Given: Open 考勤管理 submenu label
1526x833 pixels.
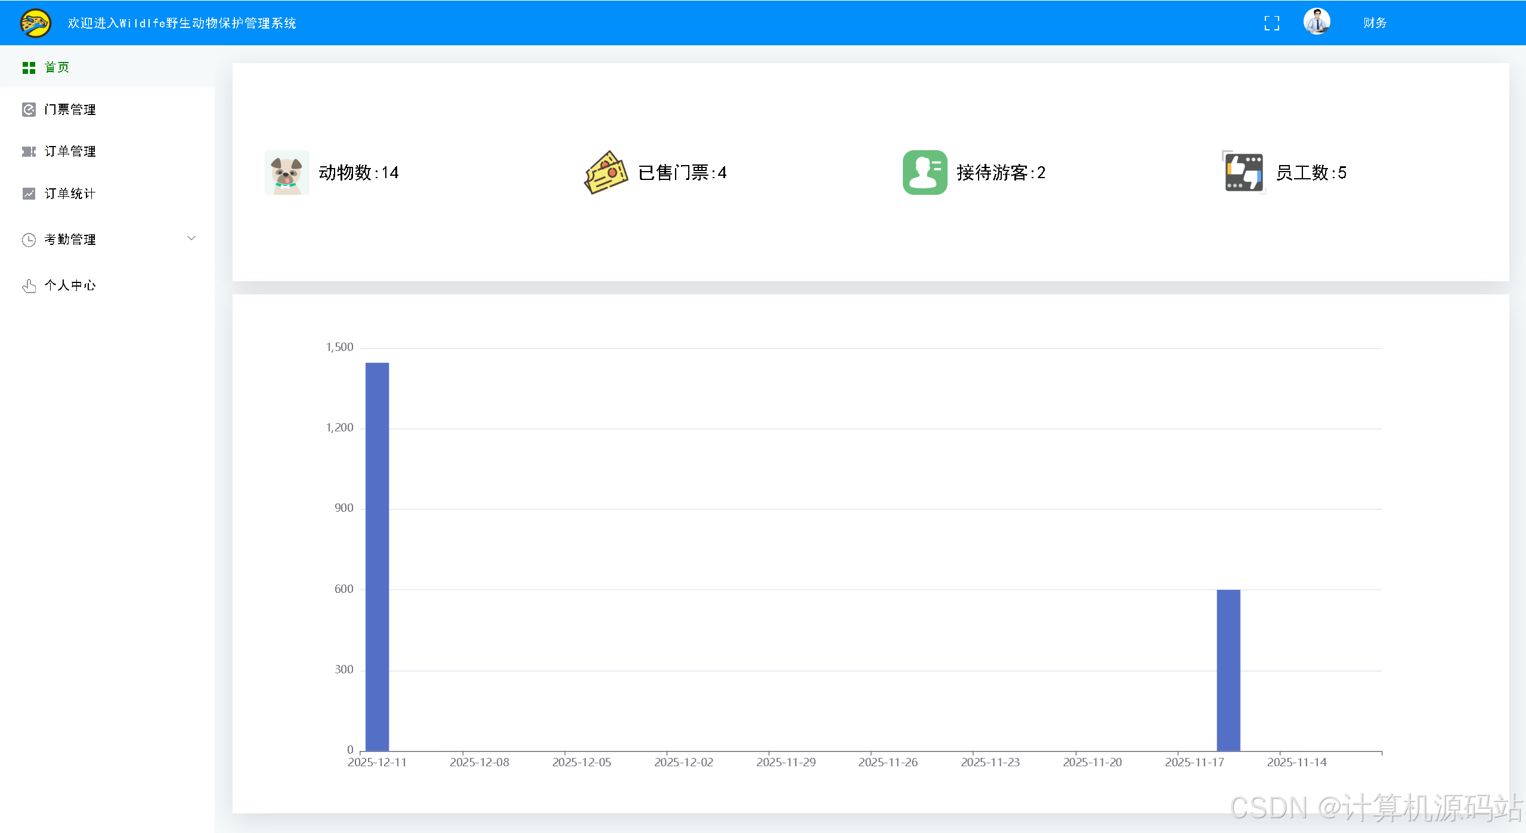Looking at the screenshot, I should coord(70,240).
